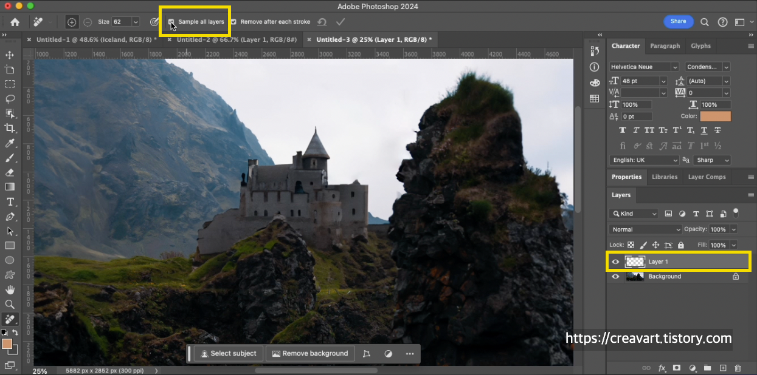
Task: Switch to Untitled-2 document tab
Action: (x=237, y=39)
